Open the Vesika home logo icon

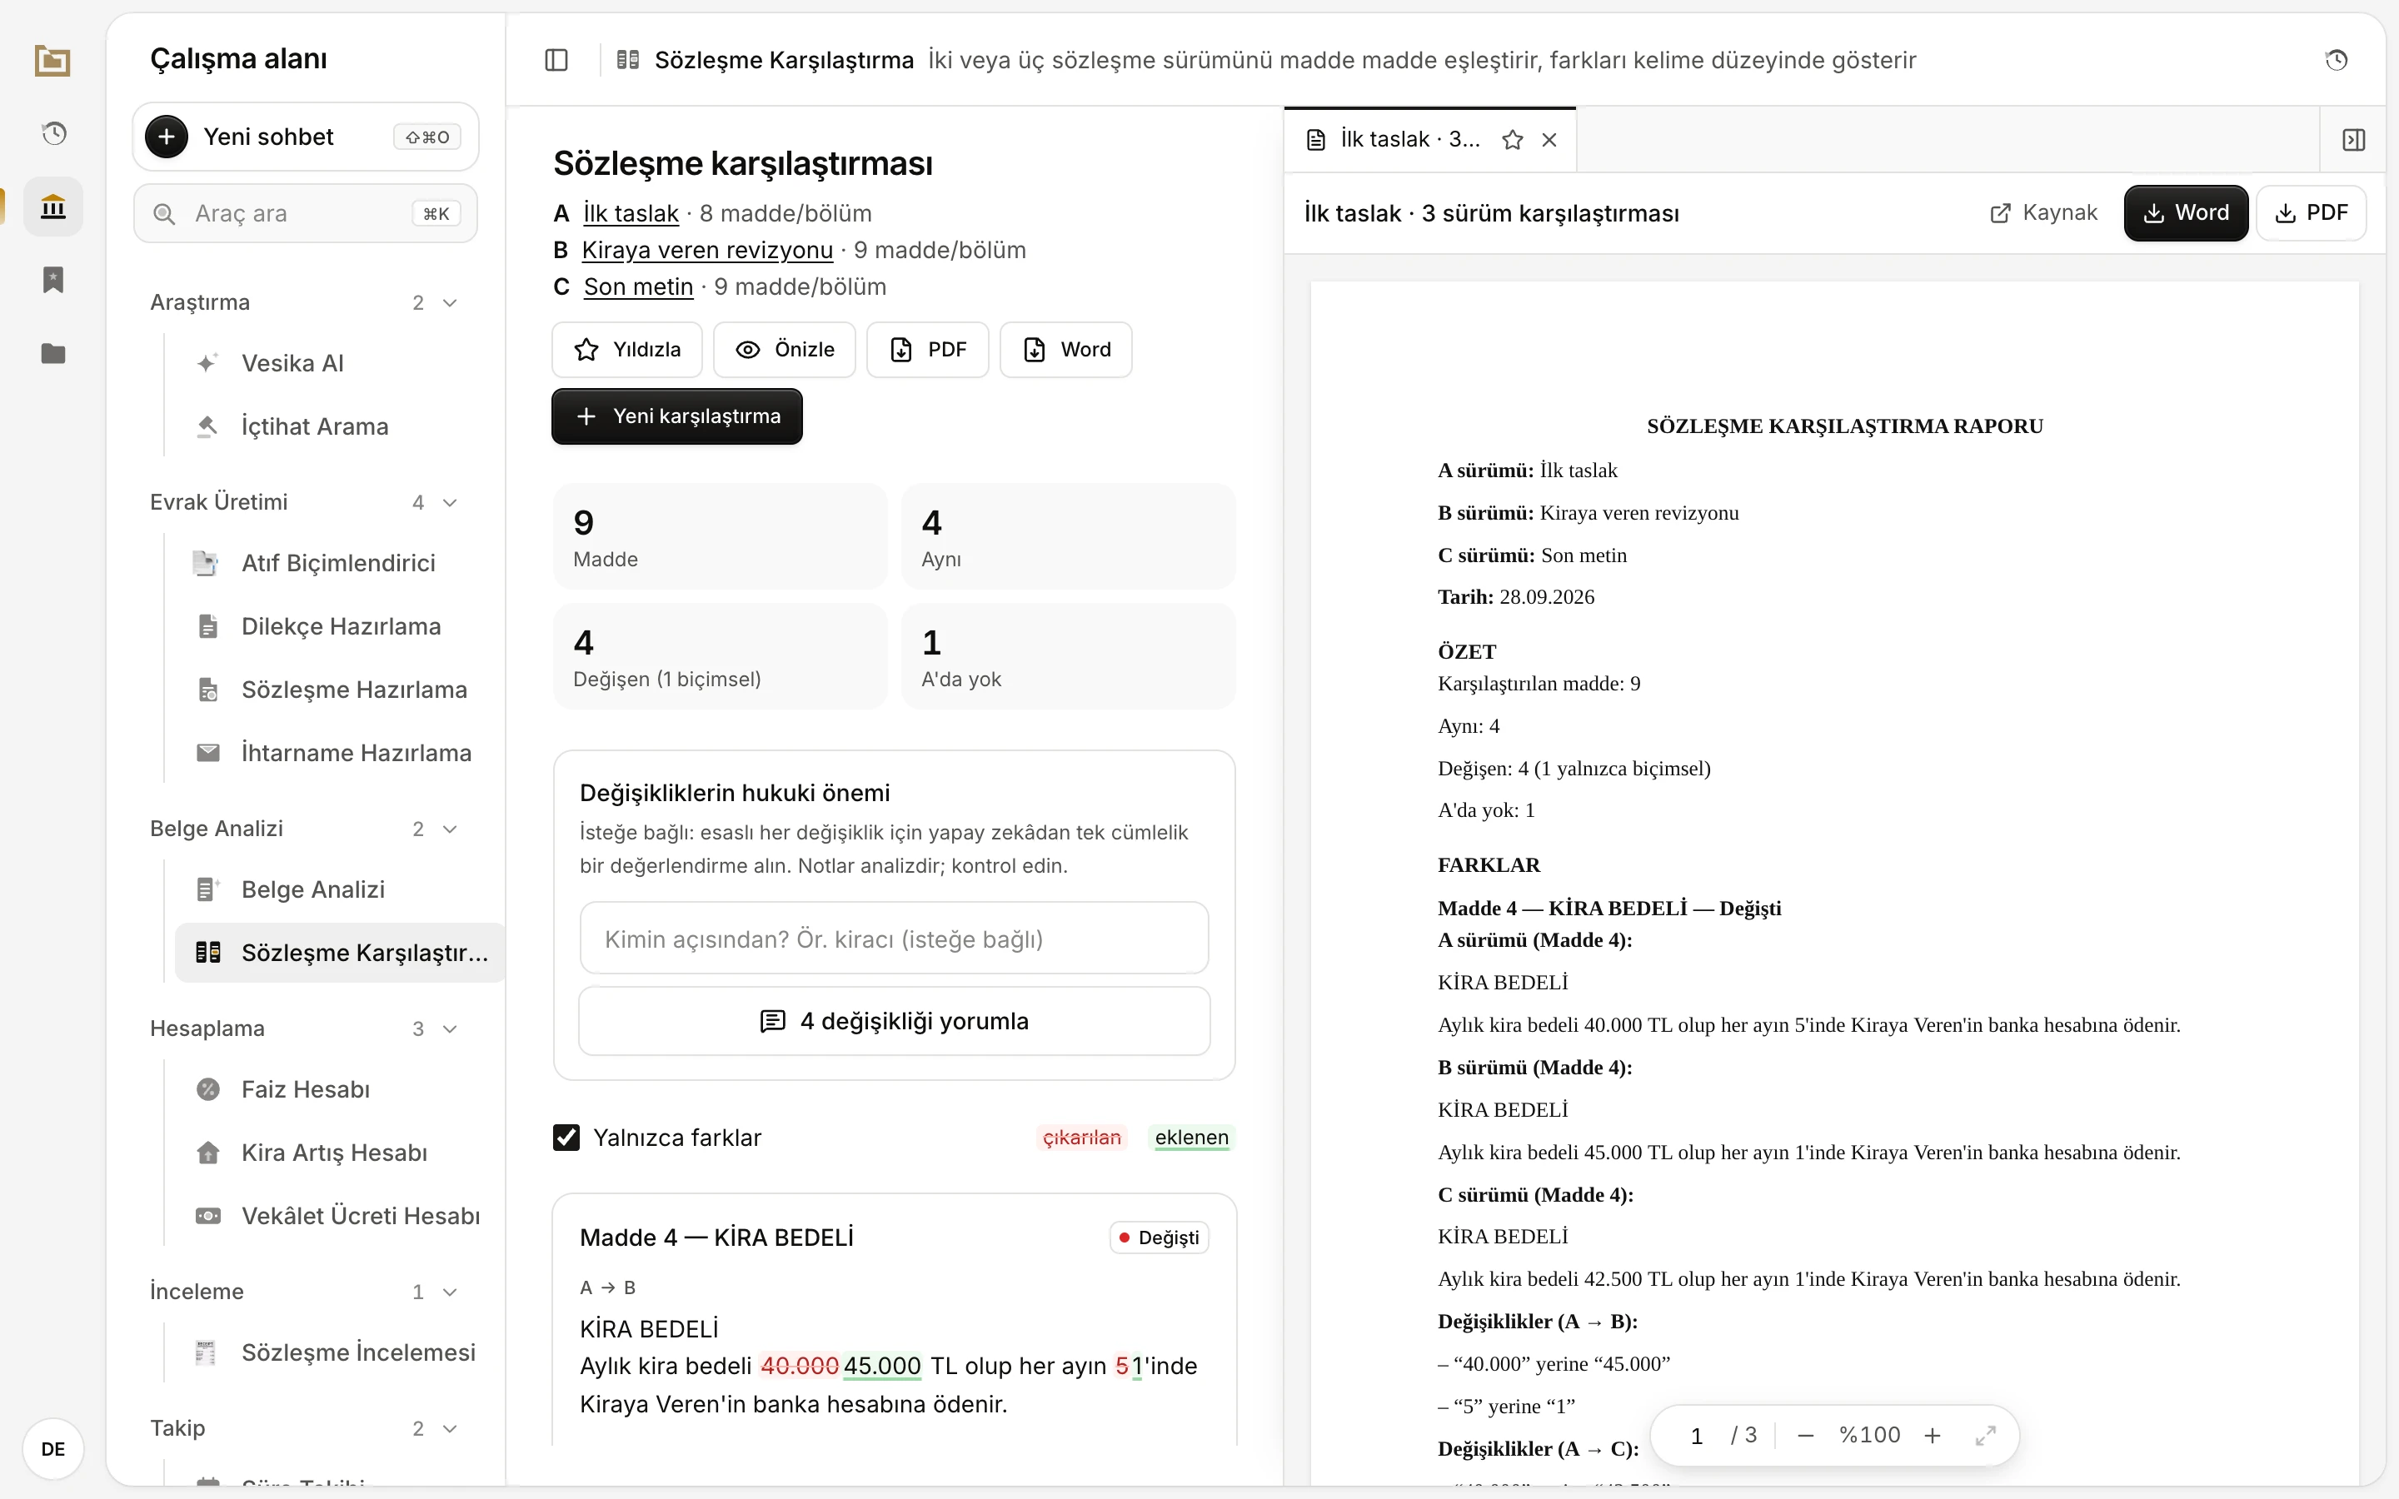(52, 61)
